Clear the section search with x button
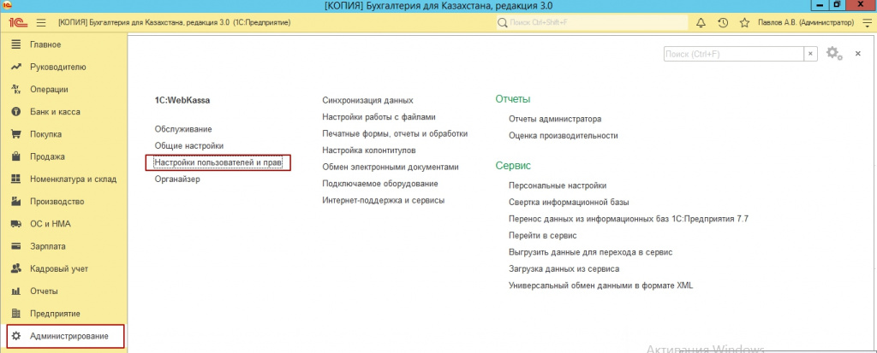The image size is (877, 353). pyautogui.click(x=810, y=54)
